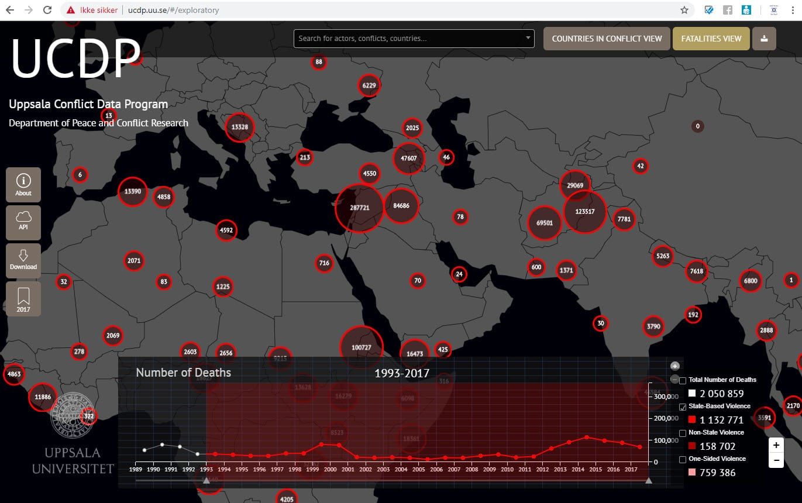Bookmark this page with the star icon
This screenshot has width=802, height=503.
[x=684, y=10]
